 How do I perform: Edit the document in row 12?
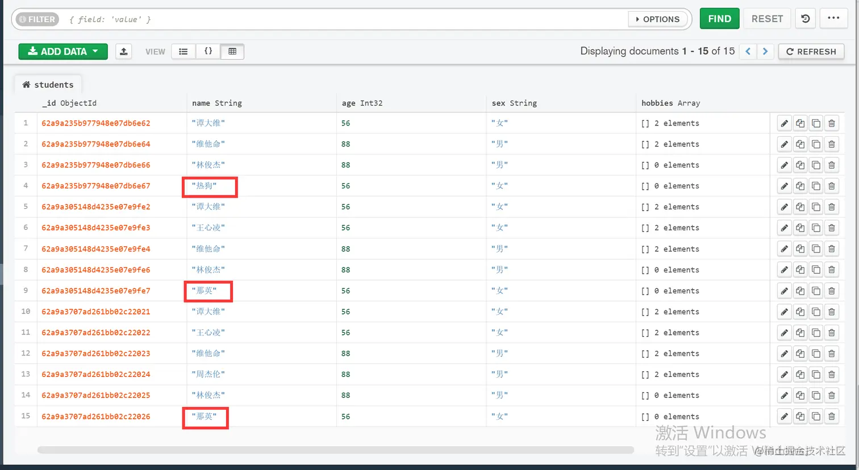pos(784,354)
